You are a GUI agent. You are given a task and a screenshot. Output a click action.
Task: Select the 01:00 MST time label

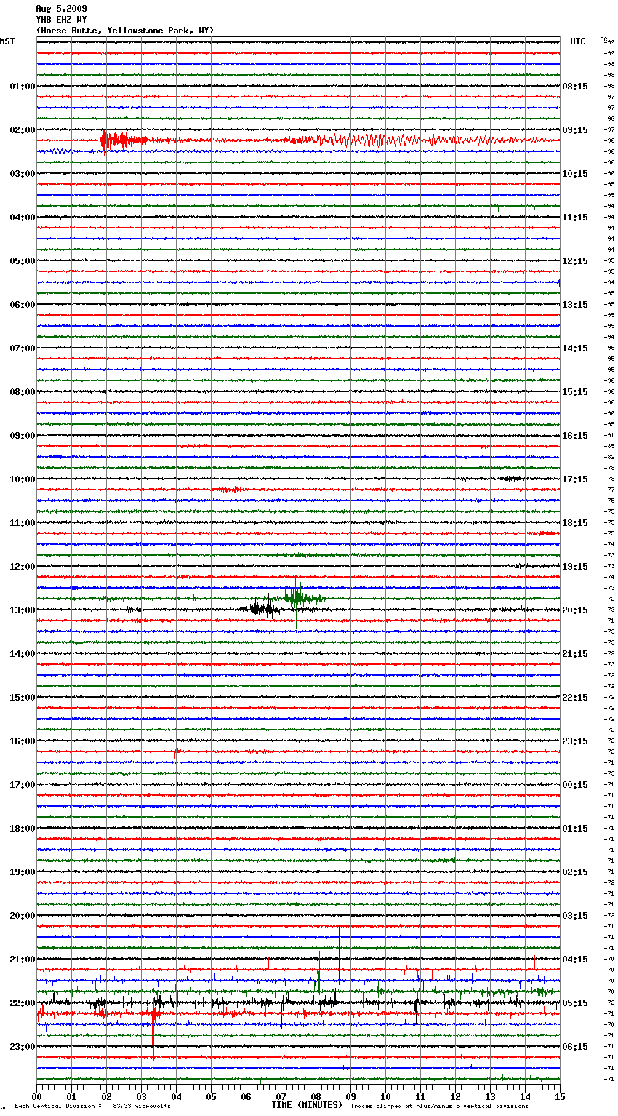23,87
